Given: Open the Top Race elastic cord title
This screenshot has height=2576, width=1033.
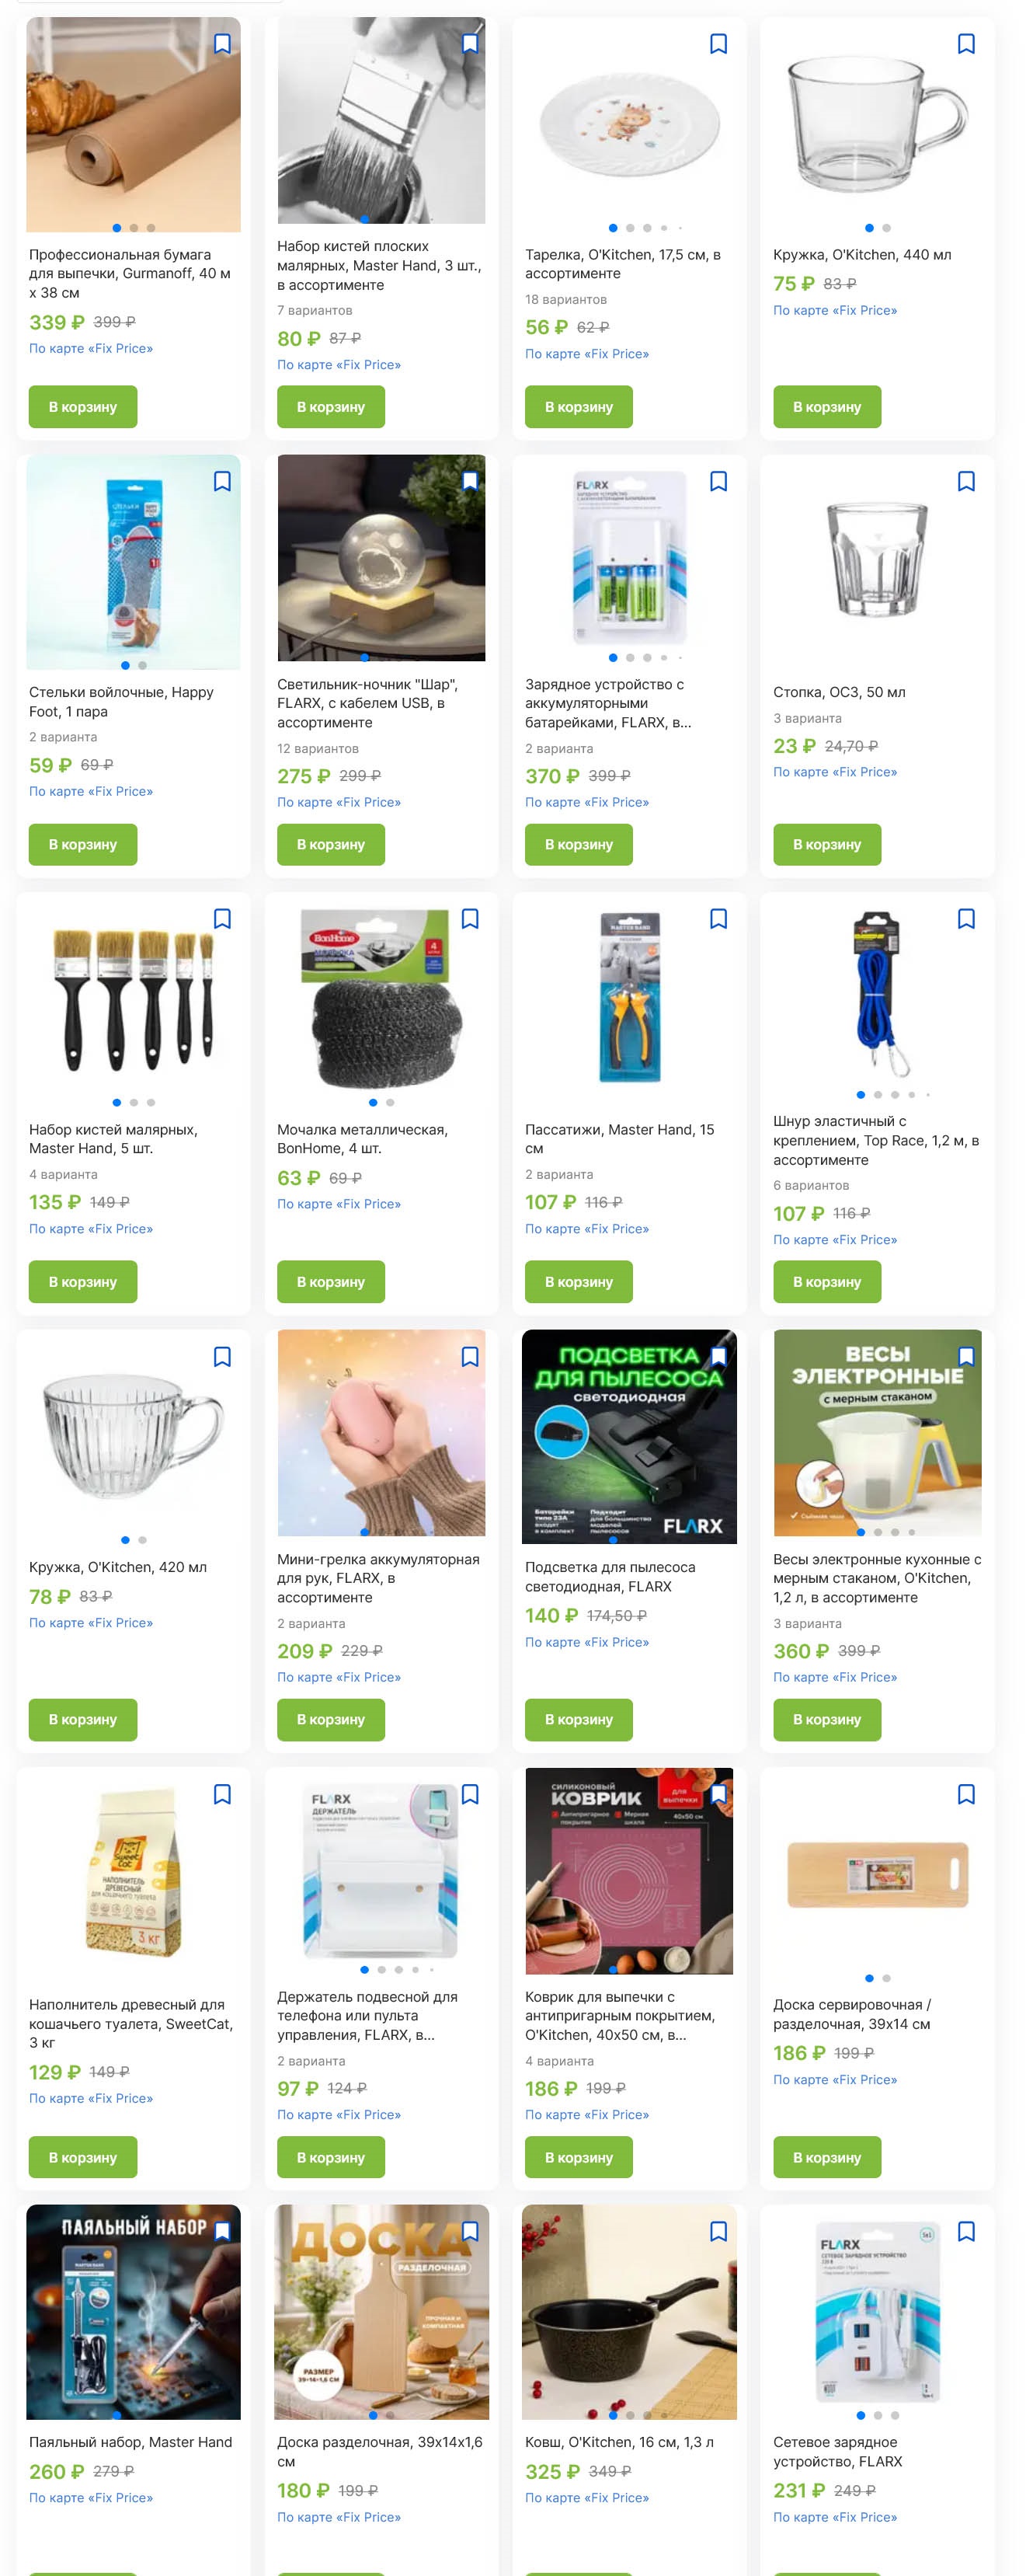Looking at the screenshot, I should [875, 1140].
